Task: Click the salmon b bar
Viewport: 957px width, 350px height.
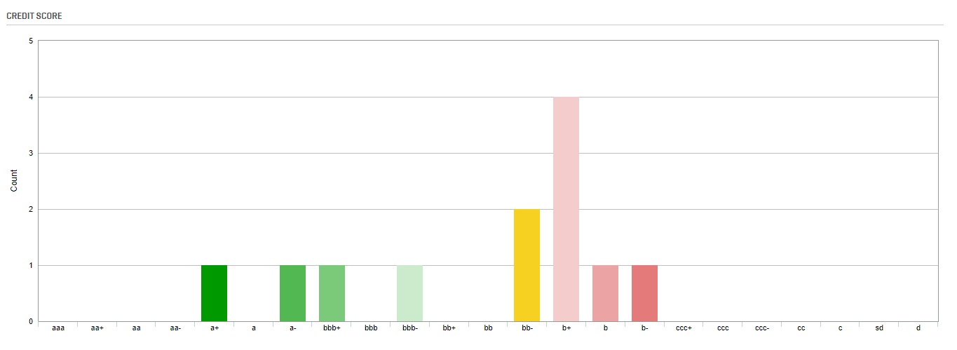Action: point(605,293)
